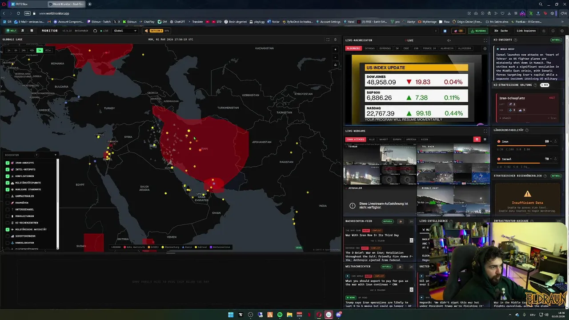Uncheck the Nukleare Standorte layer

click(8, 189)
